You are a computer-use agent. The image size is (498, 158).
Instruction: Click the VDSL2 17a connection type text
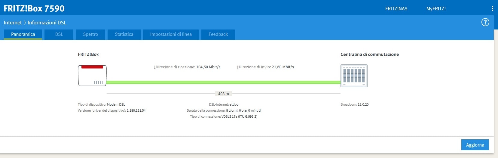pyautogui.click(x=239, y=116)
